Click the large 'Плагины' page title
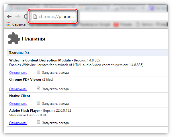The width and height of the screenshot is (172, 137). 34,39
